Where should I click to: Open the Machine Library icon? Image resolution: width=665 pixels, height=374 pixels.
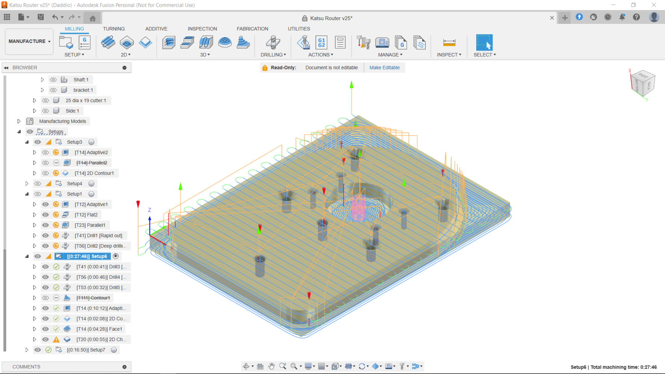click(x=382, y=42)
